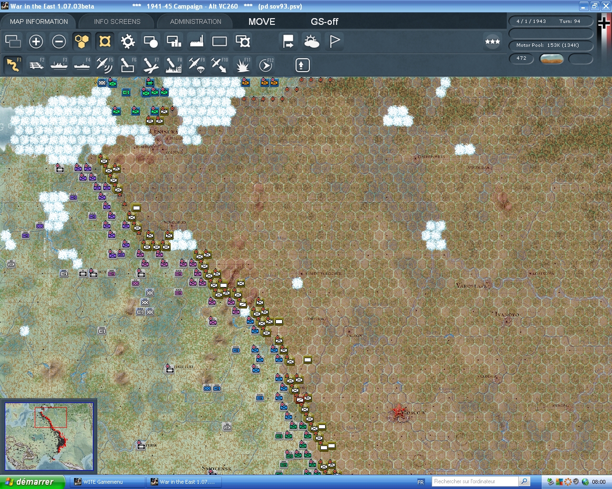
Task: Click the GS-off status label
Action: pyautogui.click(x=324, y=21)
